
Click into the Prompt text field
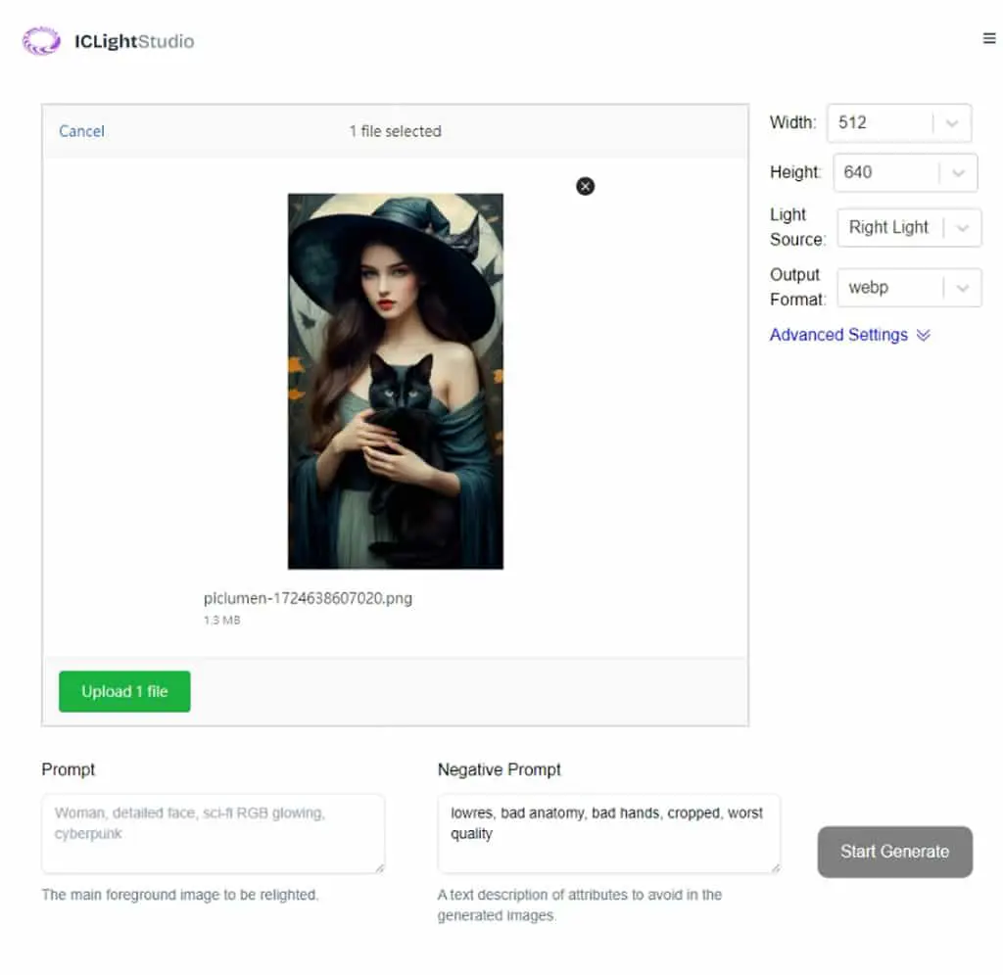point(213,833)
